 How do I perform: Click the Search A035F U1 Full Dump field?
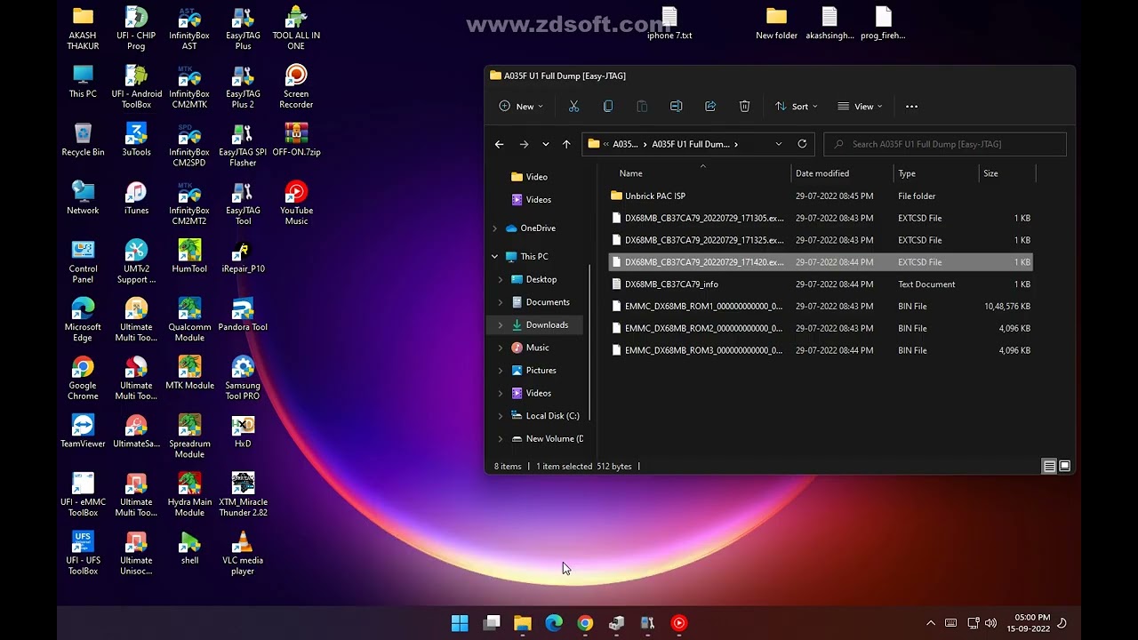click(x=951, y=144)
